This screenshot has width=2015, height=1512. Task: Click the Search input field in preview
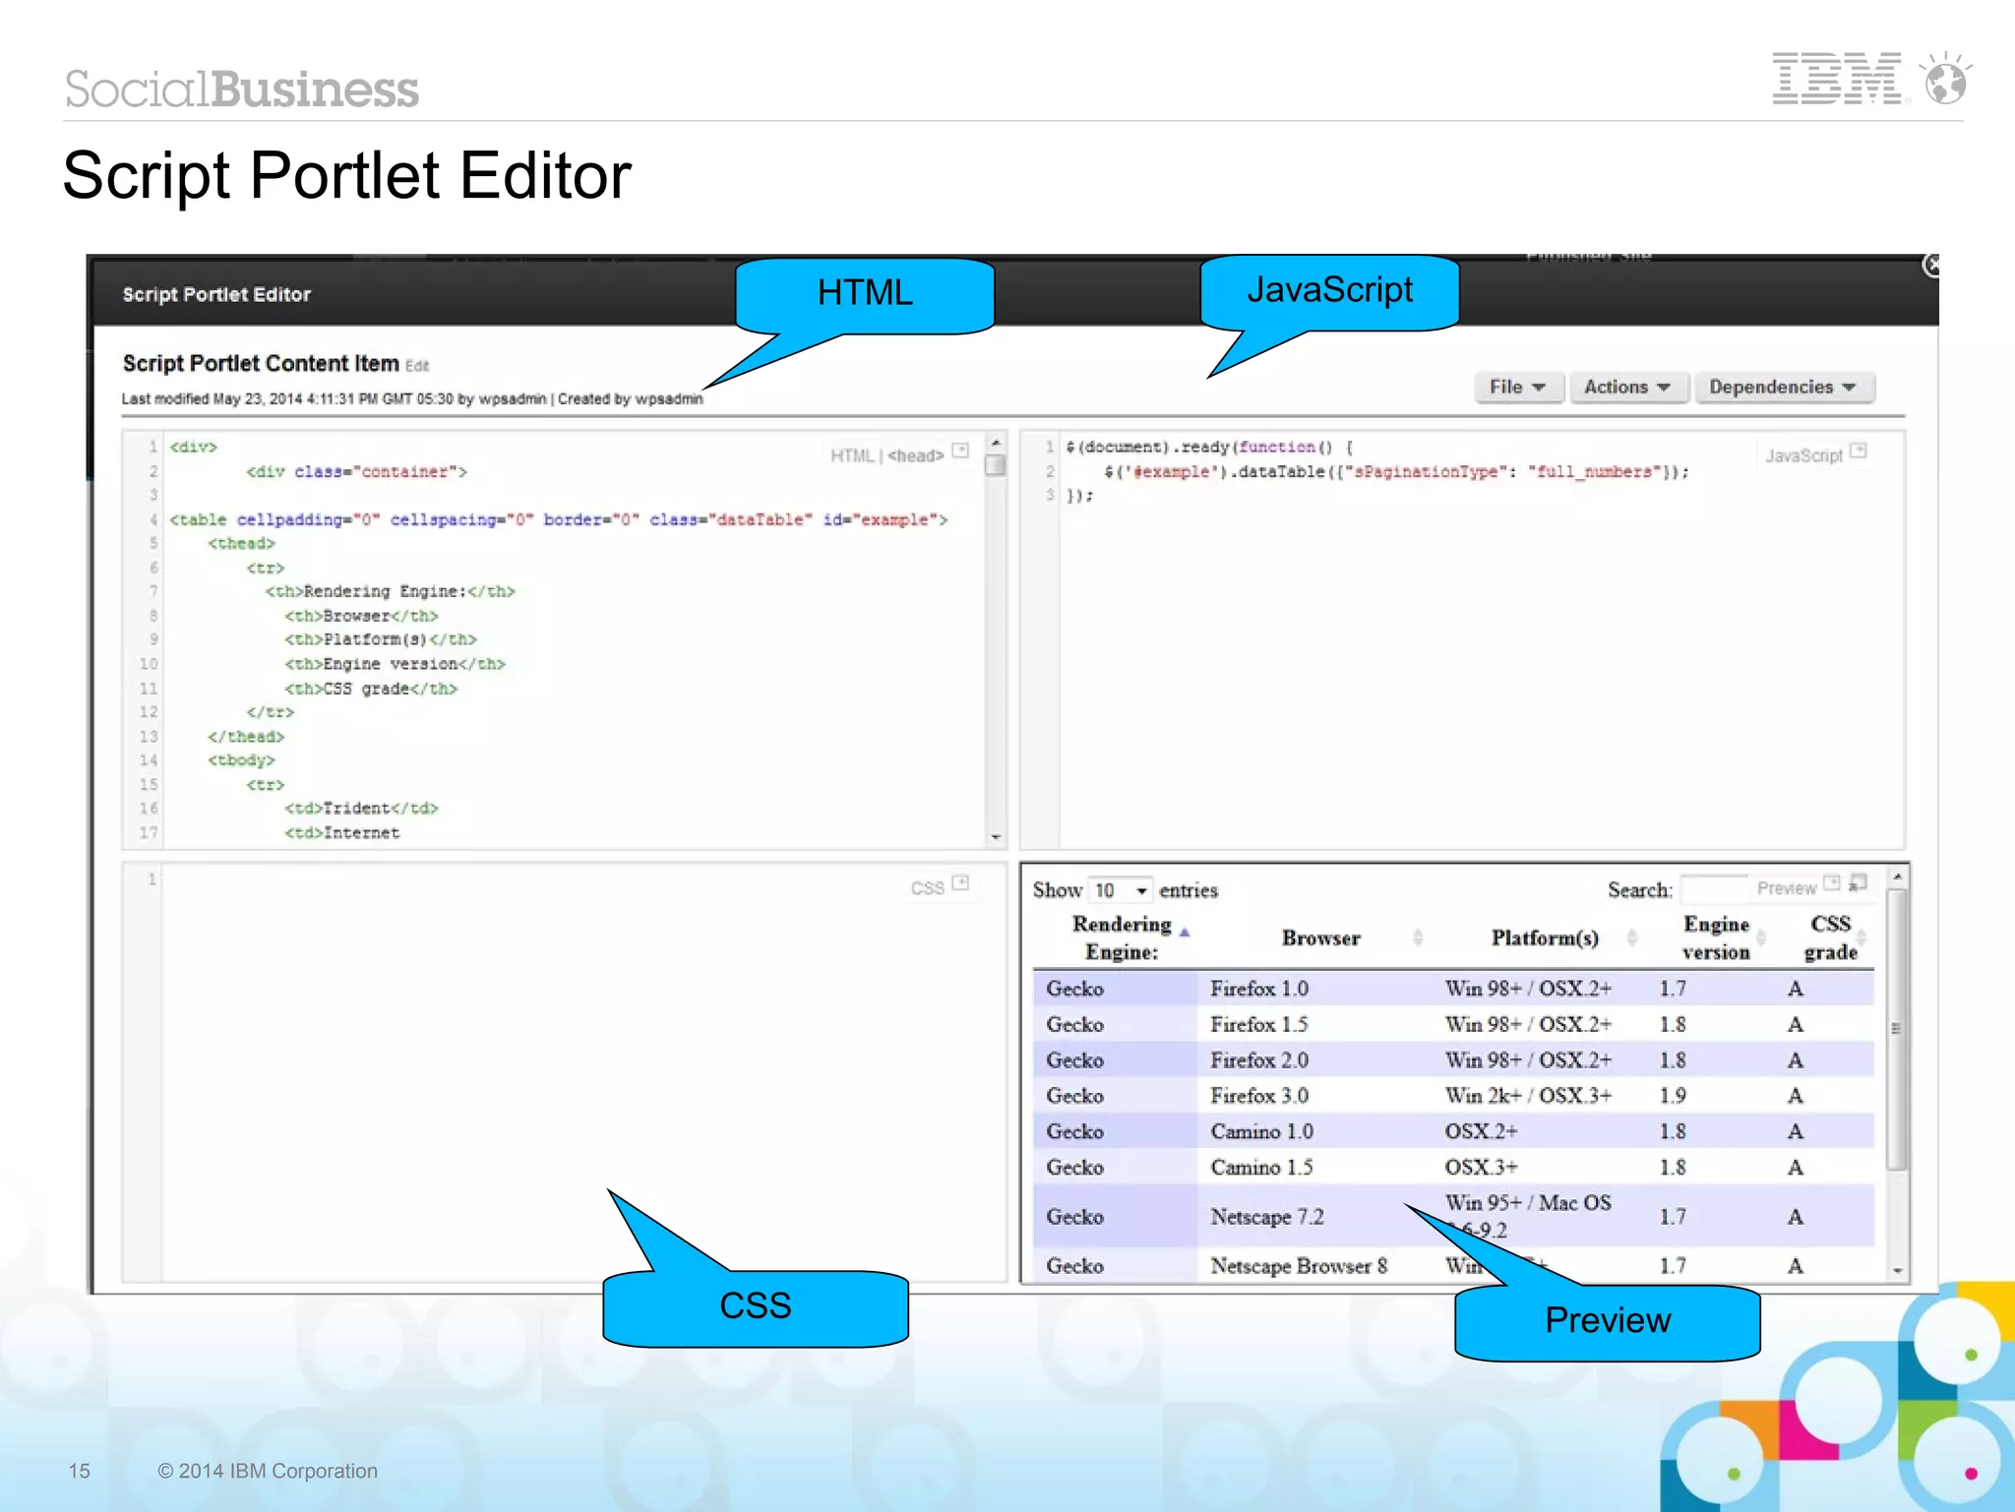coord(1716,889)
